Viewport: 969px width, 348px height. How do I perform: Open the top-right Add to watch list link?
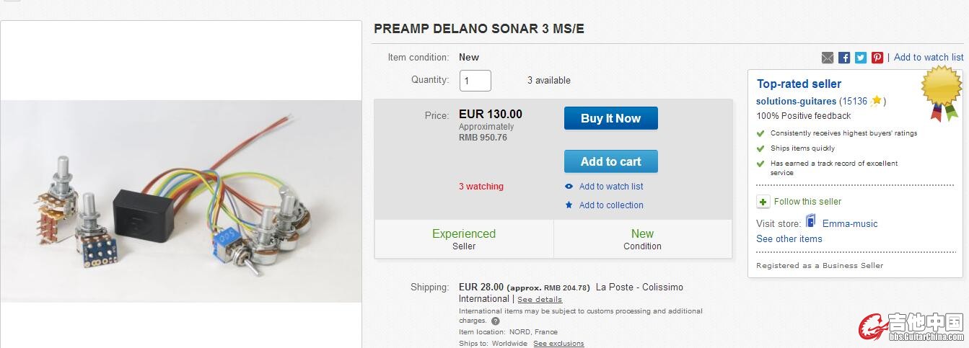[x=929, y=58]
